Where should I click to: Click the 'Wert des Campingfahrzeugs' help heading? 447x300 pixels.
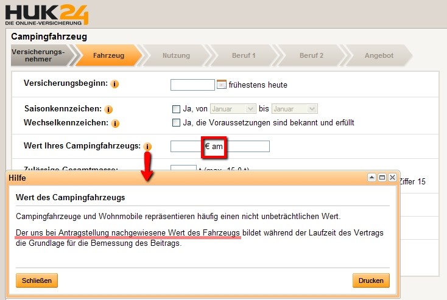pyautogui.click(x=71, y=197)
